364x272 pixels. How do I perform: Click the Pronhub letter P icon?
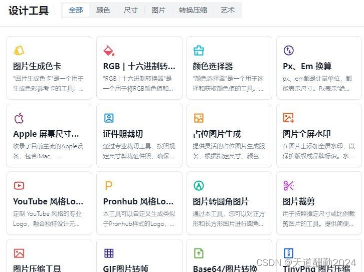tap(109, 186)
